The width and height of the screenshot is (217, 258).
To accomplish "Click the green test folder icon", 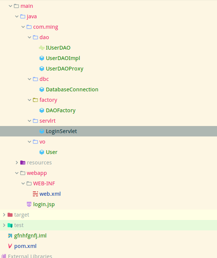I will (x=10, y=225).
